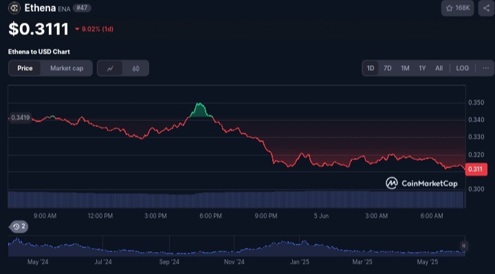This screenshot has width=495, height=274.
Task: Select the Market cap tab
Action: click(x=67, y=68)
